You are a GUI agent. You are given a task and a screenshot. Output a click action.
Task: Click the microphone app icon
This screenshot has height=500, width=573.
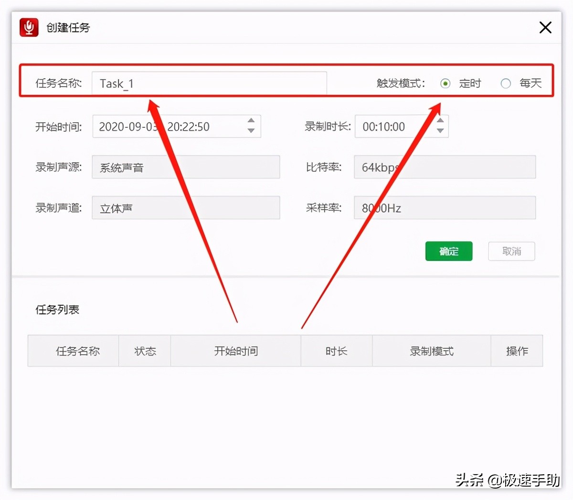(28, 27)
